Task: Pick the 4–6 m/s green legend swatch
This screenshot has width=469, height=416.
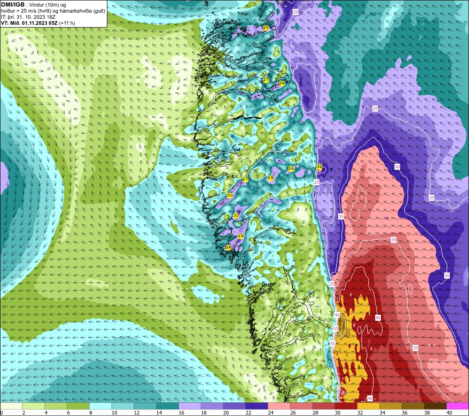Action: tap(56, 406)
